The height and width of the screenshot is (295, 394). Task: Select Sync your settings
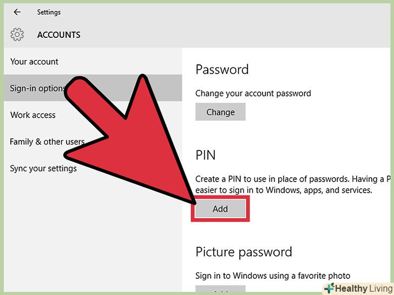coord(43,169)
